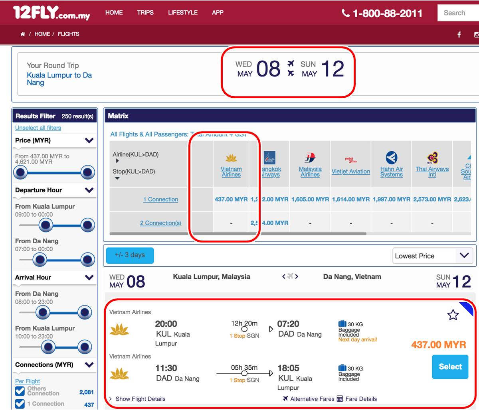Click the Alternative Fares link
The width and height of the screenshot is (479, 410).
click(x=312, y=399)
